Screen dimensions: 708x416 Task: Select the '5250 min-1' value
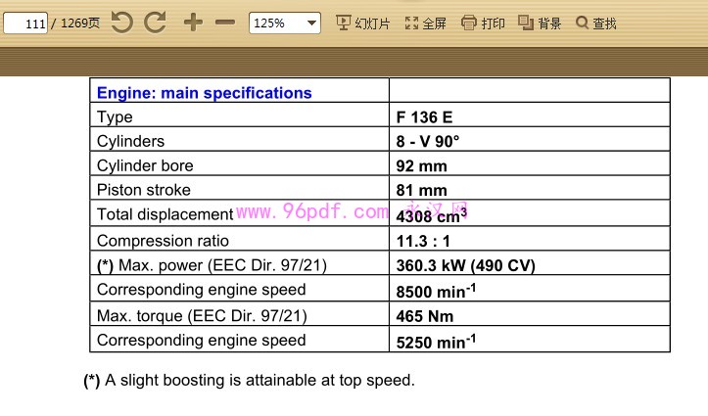[436, 342]
